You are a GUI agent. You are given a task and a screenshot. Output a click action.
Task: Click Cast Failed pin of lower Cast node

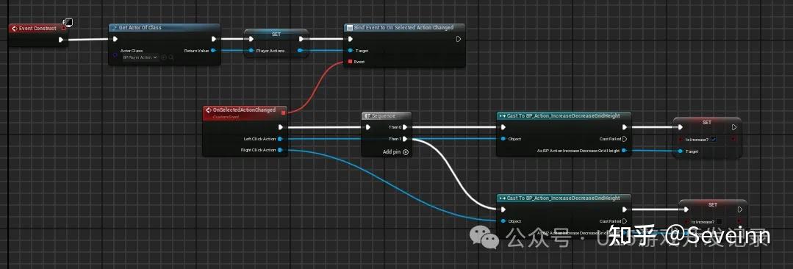coord(625,221)
